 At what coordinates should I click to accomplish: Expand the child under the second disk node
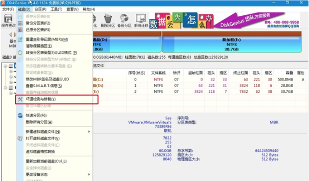(11, 93)
